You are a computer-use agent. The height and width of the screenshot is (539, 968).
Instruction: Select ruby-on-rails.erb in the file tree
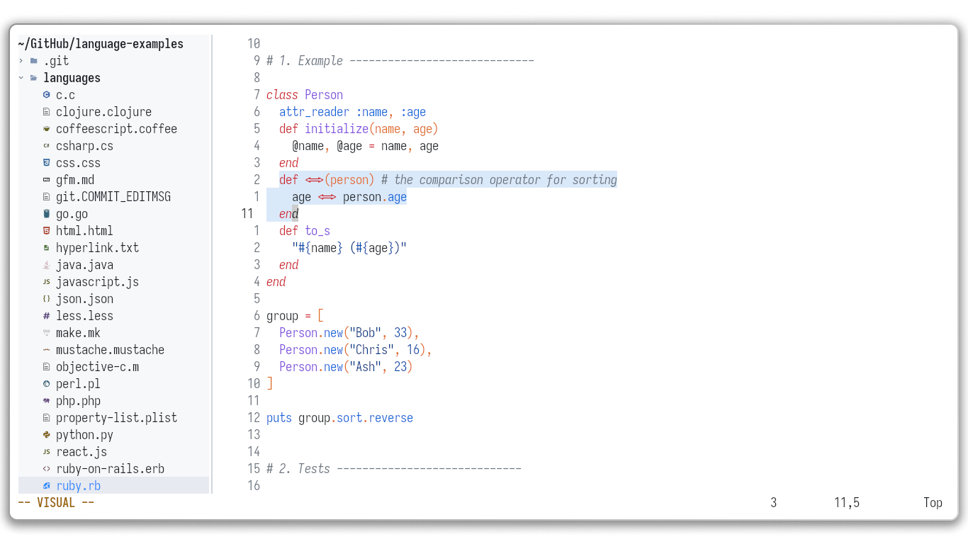click(x=110, y=469)
